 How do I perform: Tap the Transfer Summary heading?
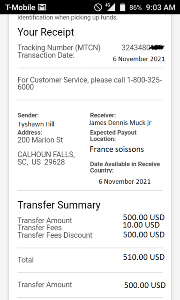(x=59, y=205)
